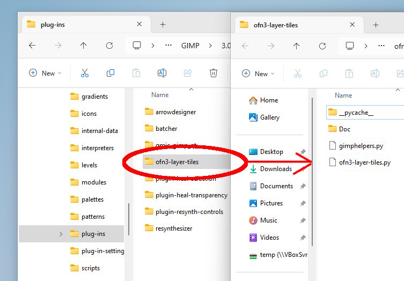The image size is (404, 281).
Task: Select scripts folder in tree
Action: coord(85,268)
